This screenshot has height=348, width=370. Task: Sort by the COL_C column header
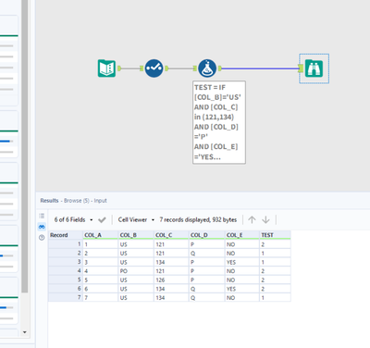[171, 235]
